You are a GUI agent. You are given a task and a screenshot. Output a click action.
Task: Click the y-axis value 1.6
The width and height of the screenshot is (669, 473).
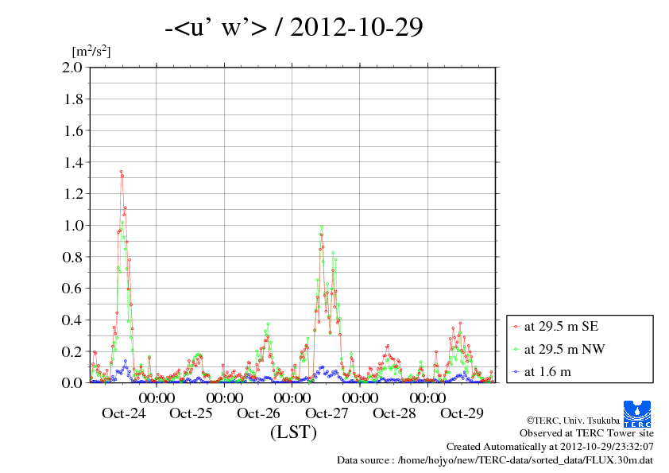coord(73,130)
